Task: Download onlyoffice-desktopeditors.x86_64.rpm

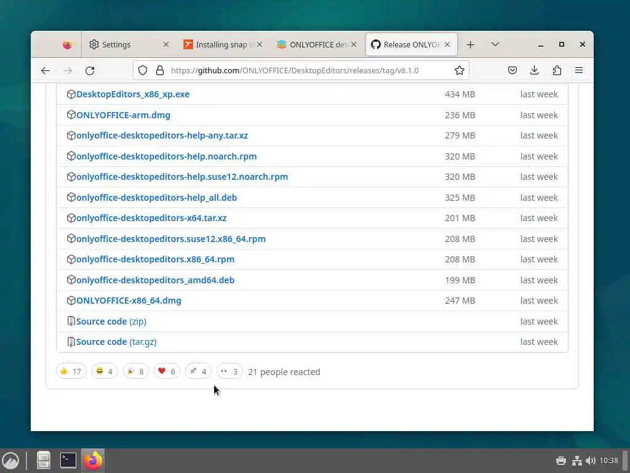Action: pyautogui.click(x=155, y=259)
